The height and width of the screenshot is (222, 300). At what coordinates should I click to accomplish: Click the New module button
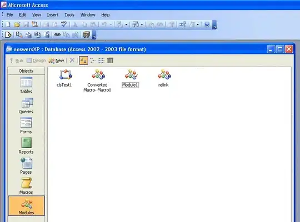pyautogui.click(x=56, y=60)
